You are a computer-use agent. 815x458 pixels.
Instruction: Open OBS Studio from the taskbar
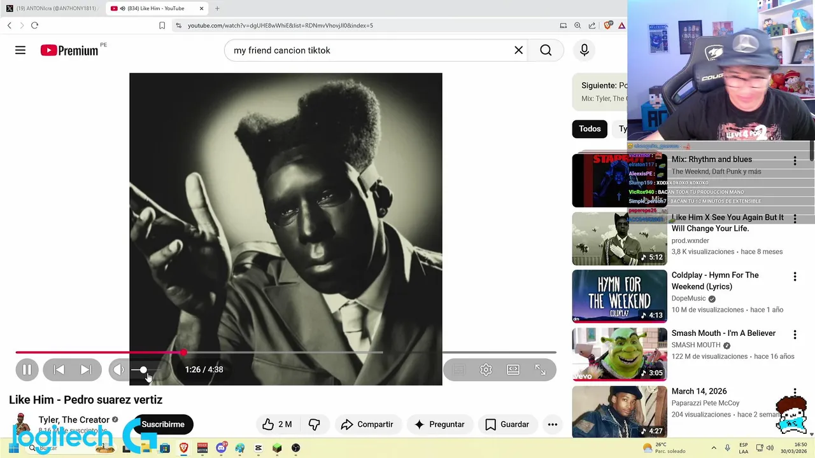point(295,448)
